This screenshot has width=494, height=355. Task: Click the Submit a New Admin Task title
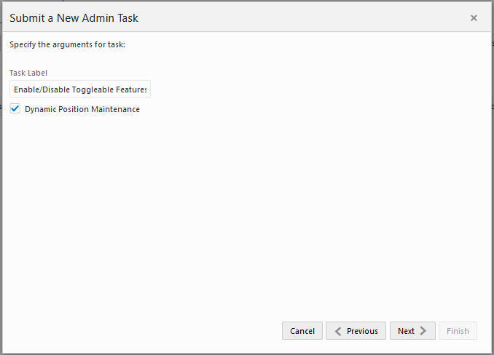pos(74,18)
